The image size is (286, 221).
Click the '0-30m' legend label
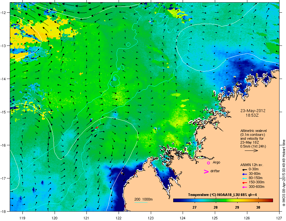[x=254, y=169]
